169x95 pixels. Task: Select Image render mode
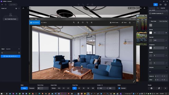tap(24, 88)
